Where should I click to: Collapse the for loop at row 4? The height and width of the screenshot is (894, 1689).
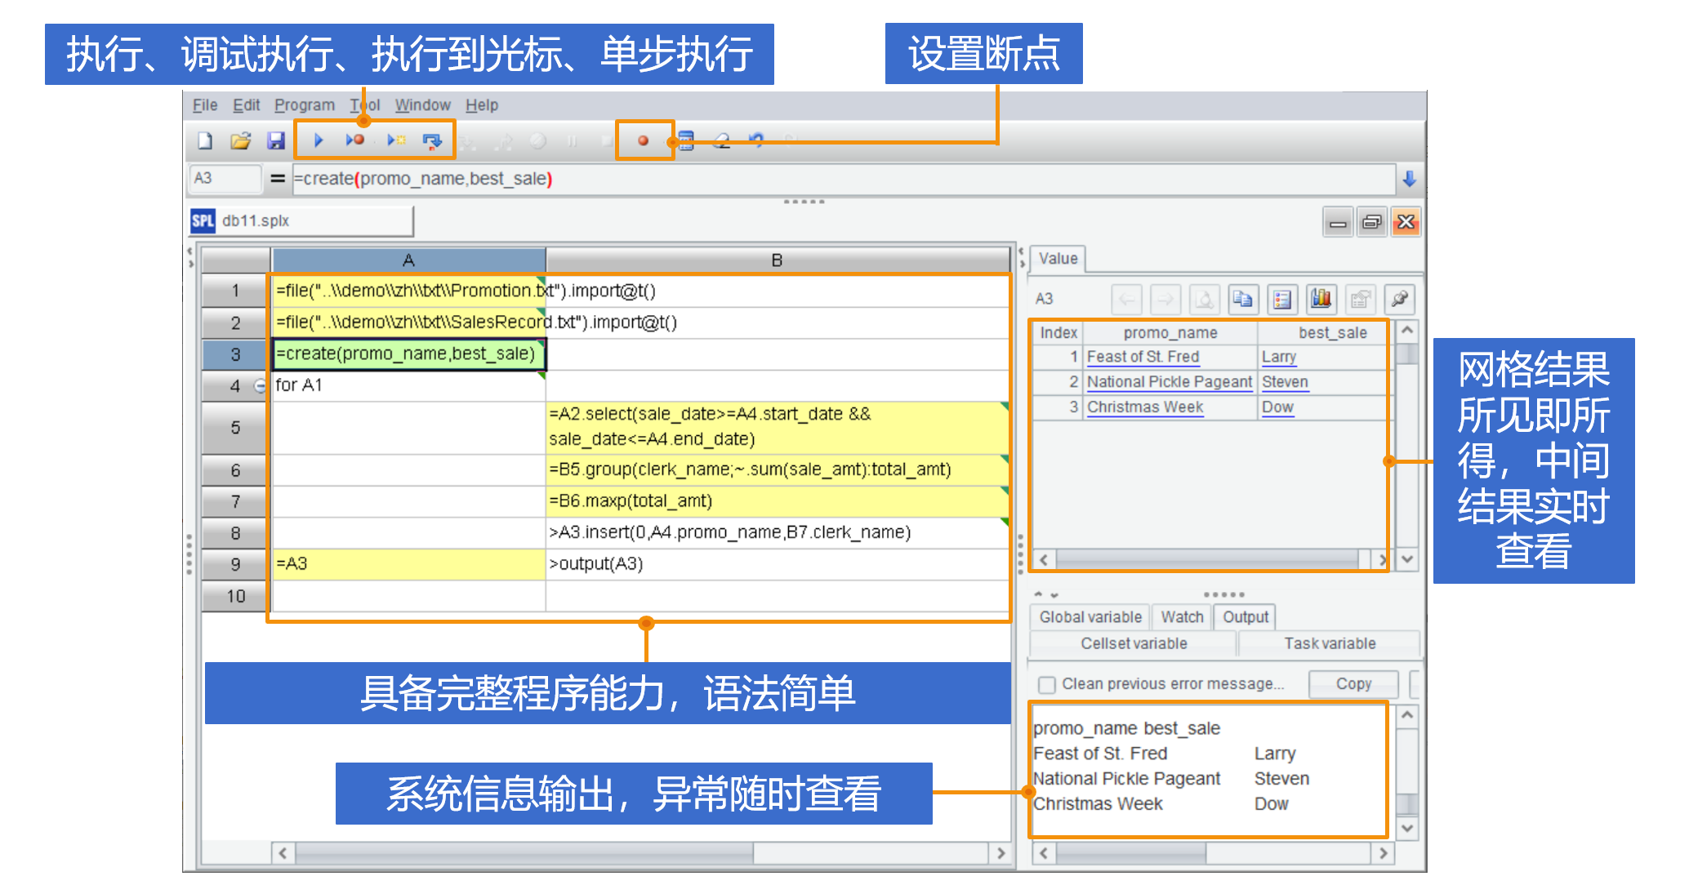tap(260, 385)
